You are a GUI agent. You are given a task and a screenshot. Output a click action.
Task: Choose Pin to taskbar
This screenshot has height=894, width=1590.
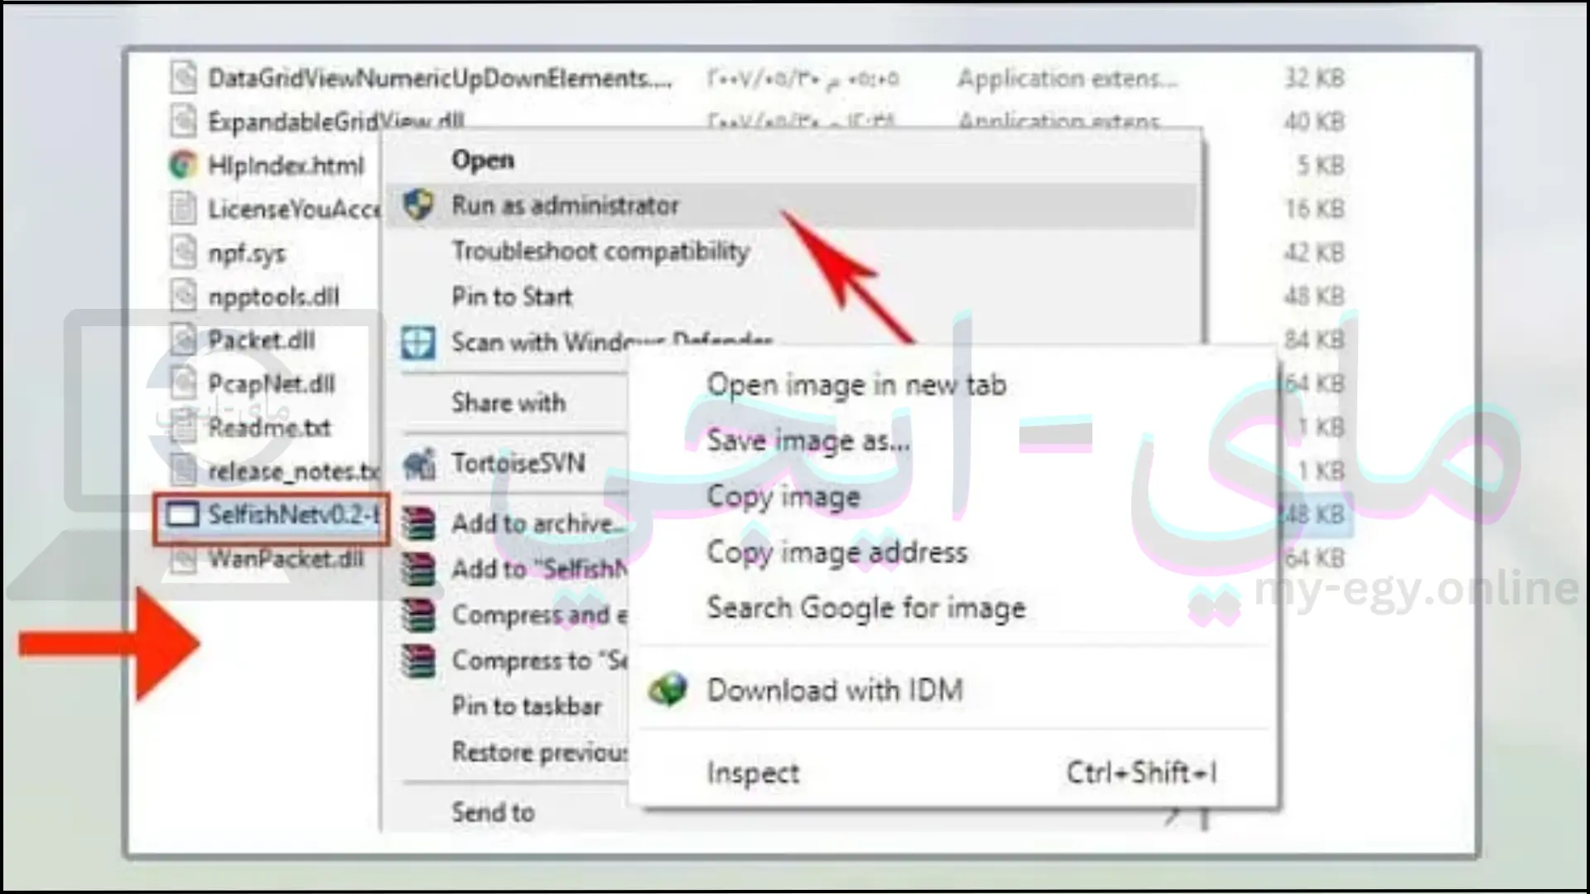tap(527, 706)
